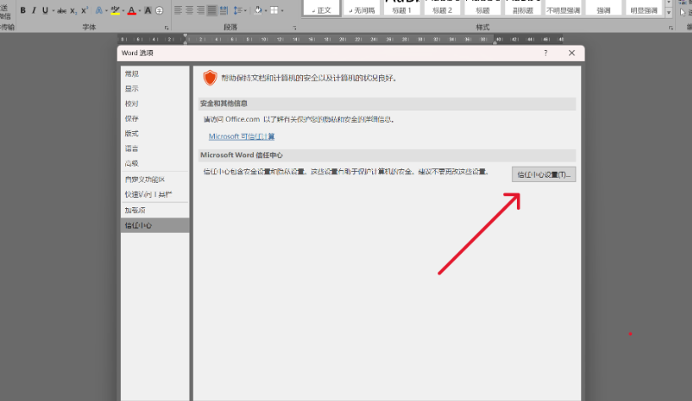Select the 正文 style

click(x=321, y=8)
